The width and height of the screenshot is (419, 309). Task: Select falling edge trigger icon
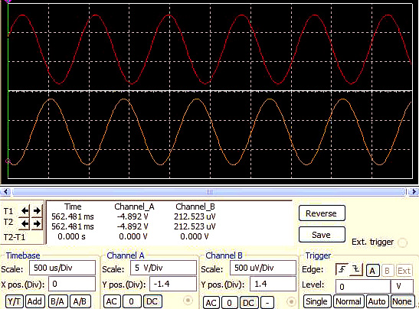pos(356,269)
